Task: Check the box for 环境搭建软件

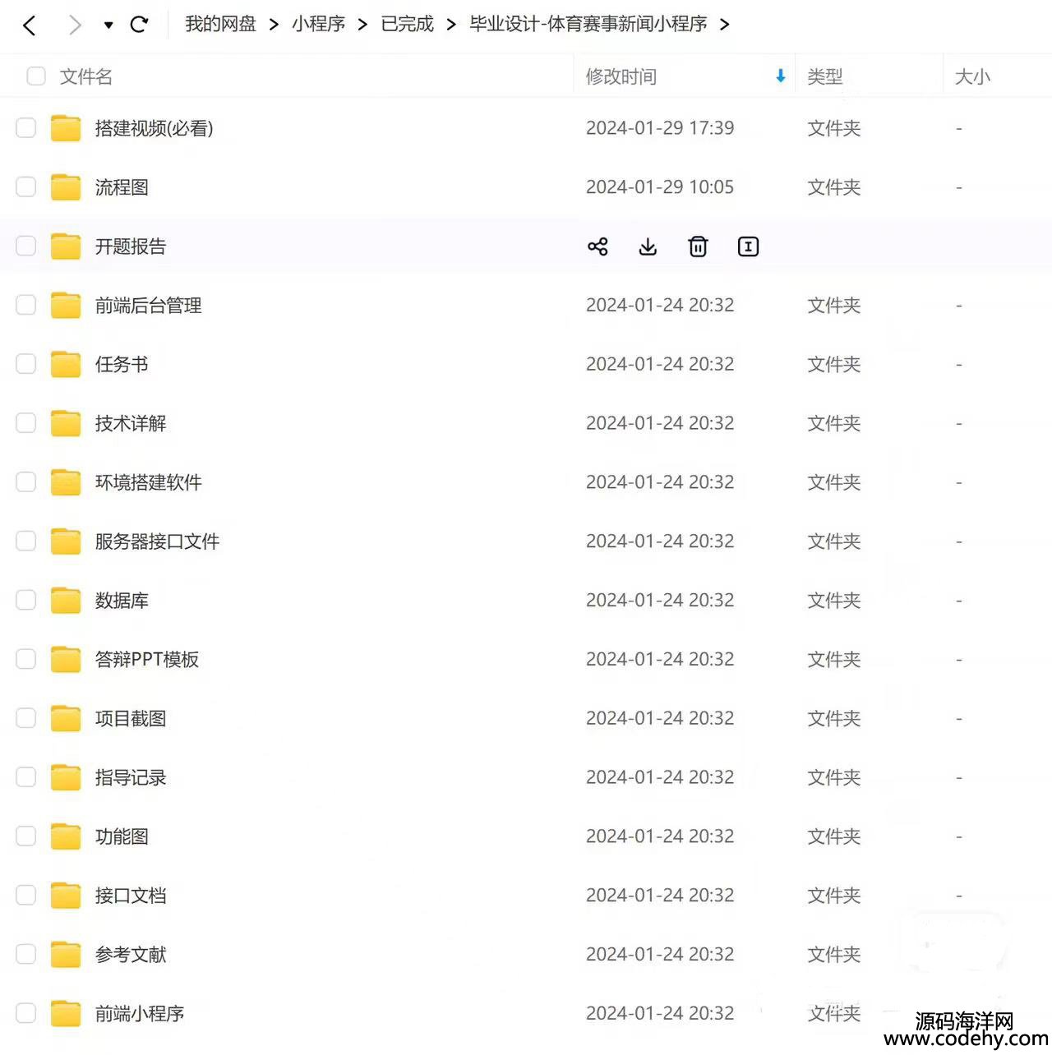Action: pos(26,482)
